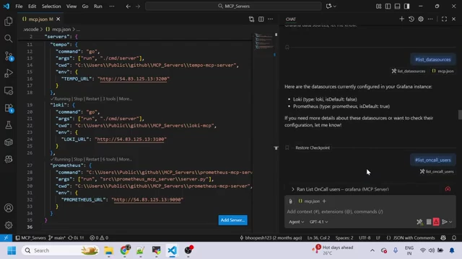This screenshot has height=259, width=462.
Task: Open the Remote Explorer view
Action: (x=9, y=91)
